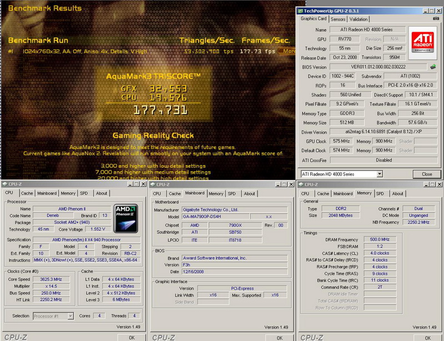Click the BIOS Version field in GPU-Z
Viewport: 444px width, 341px height.
click(379, 67)
